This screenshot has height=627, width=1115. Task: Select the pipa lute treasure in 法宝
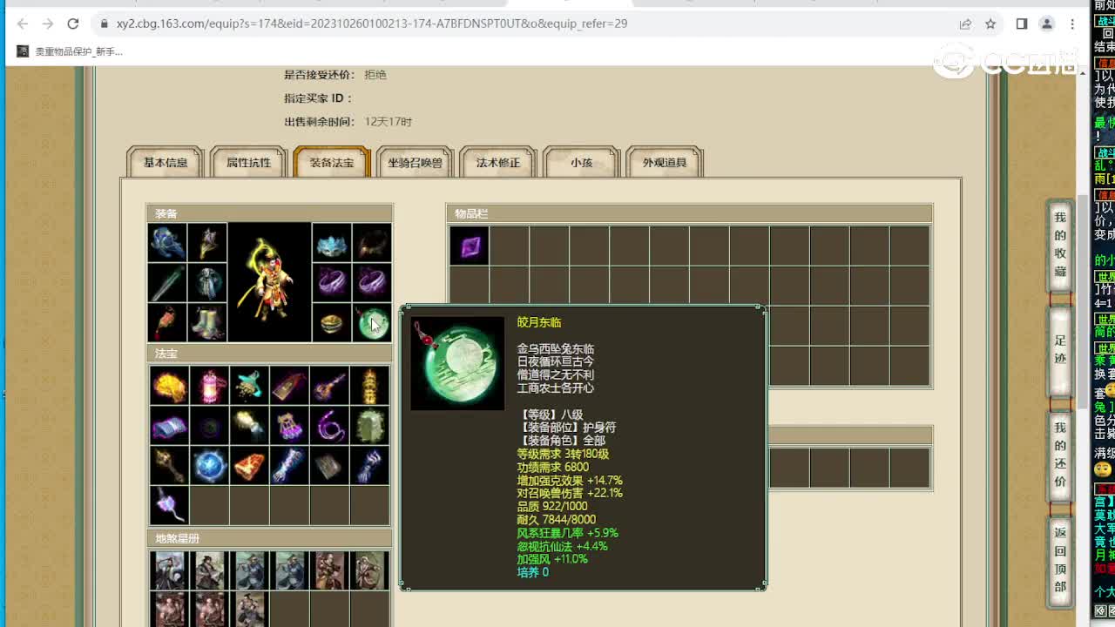pos(329,385)
